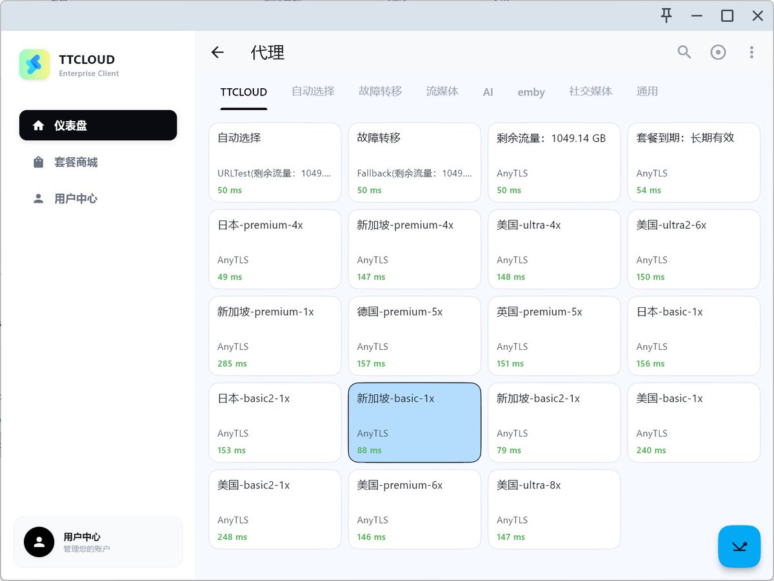
Task: Click the 79 ms latency value
Action: 509,450
